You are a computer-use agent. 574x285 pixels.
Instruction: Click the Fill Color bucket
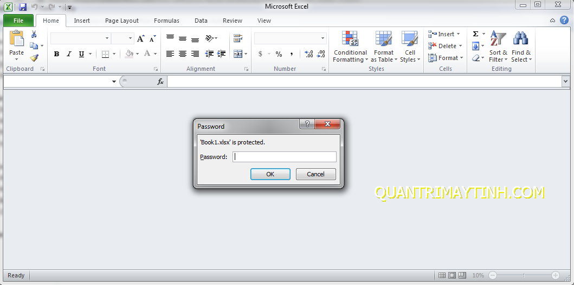(129, 54)
